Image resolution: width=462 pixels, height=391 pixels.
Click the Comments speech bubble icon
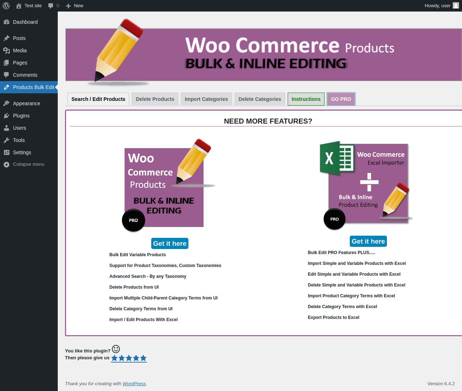tap(6, 75)
